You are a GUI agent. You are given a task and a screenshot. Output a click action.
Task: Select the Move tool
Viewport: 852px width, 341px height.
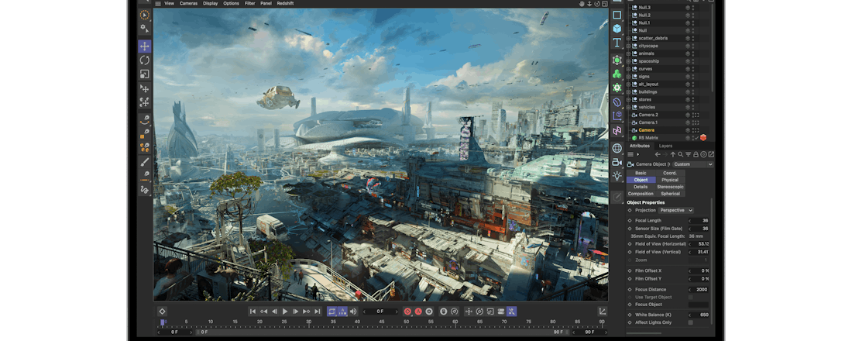pos(145,46)
